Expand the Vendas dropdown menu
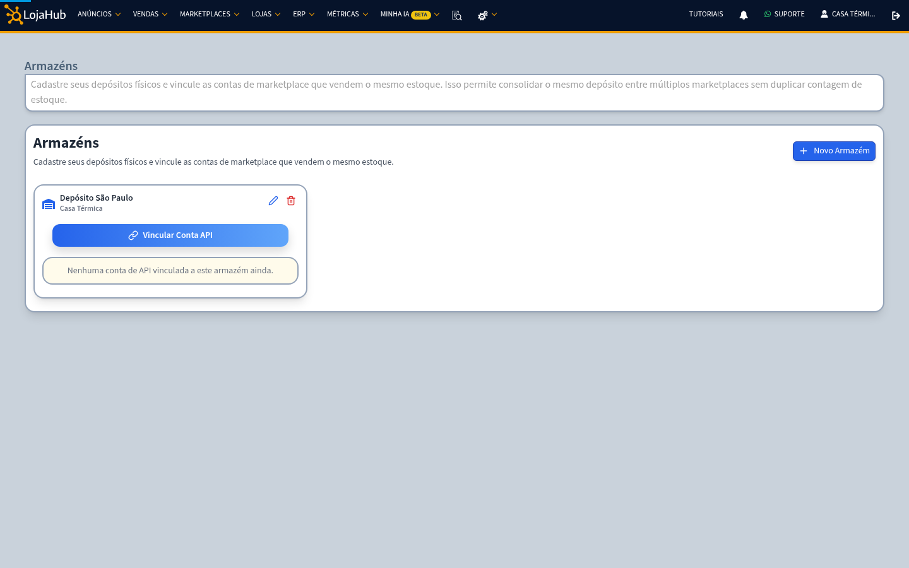The width and height of the screenshot is (909, 568). point(150,14)
